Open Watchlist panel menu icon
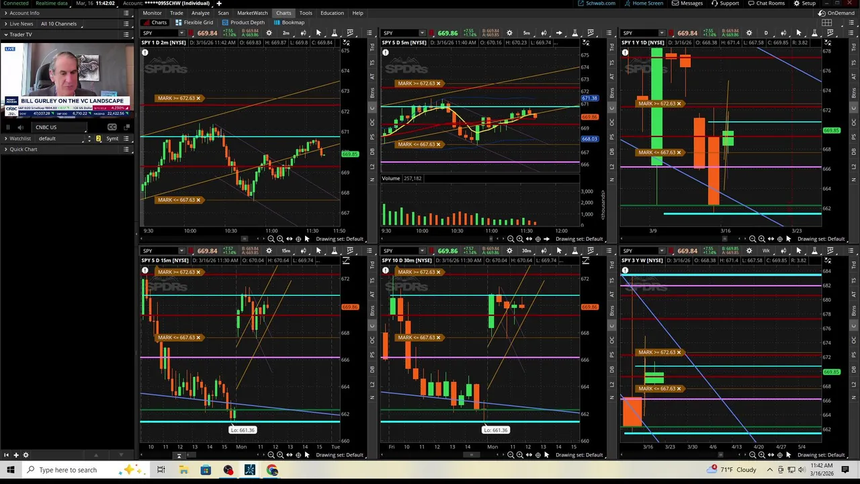860x484 pixels. (126, 138)
